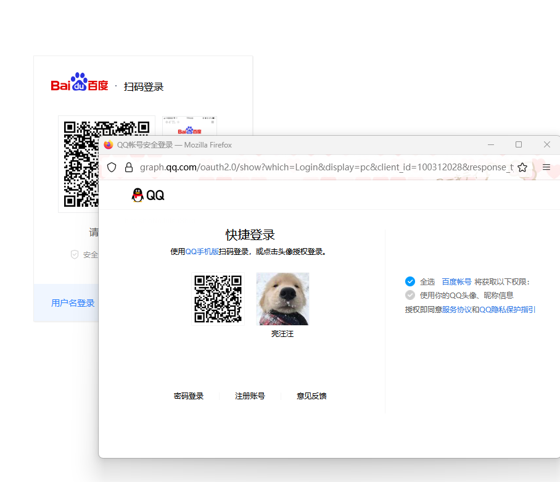Open the QQ隐私保护指引 link

507,309
